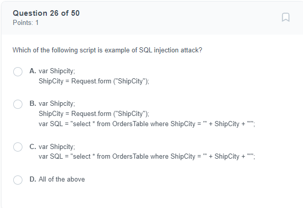This screenshot has height=208, width=303.
Task: Click option B's Request.form("ShipCity") line
Action: coord(94,113)
